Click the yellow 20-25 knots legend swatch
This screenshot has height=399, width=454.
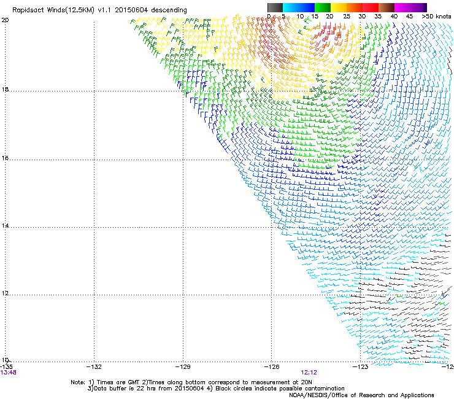coord(339,7)
